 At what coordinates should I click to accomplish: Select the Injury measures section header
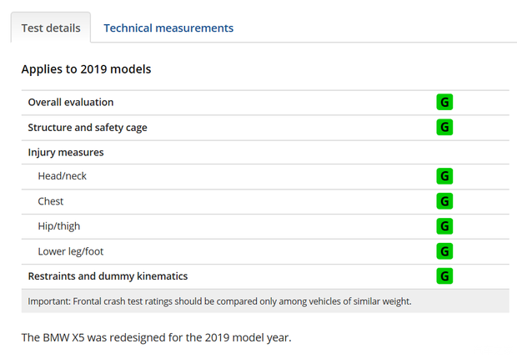(x=66, y=152)
